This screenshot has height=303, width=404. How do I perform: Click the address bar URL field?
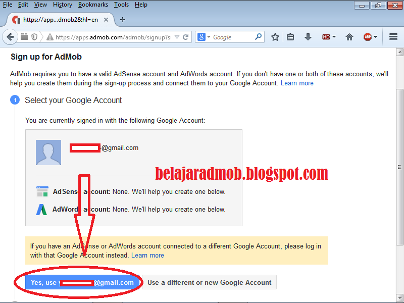pyautogui.click(x=113, y=37)
